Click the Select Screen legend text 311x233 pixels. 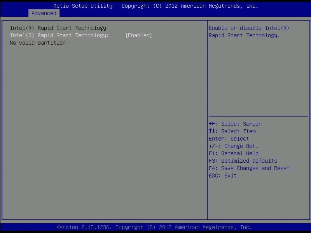pyautogui.click(x=241, y=124)
